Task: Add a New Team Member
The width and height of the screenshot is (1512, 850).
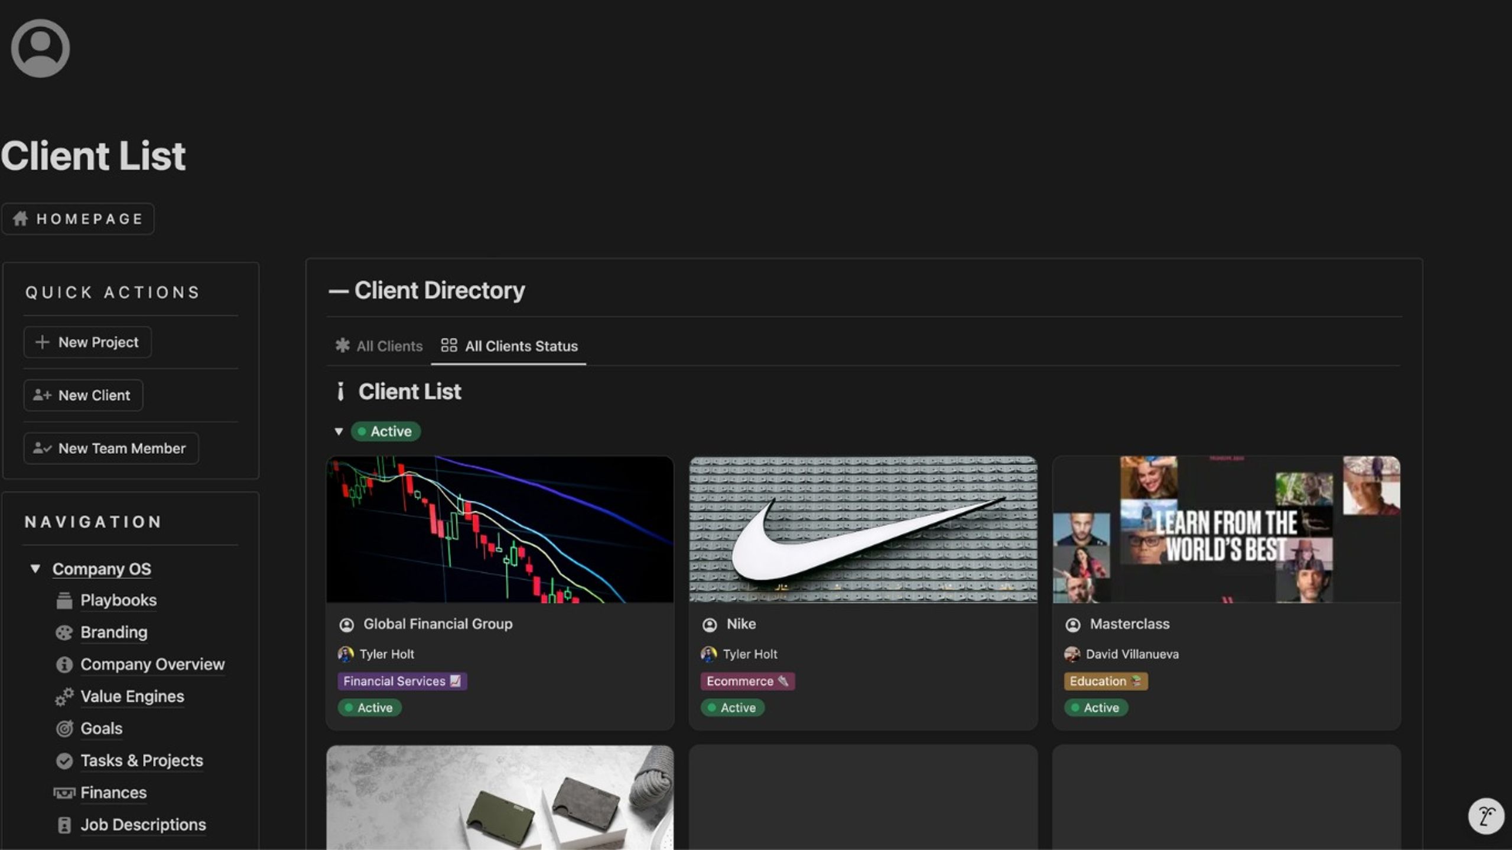Action: [x=111, y=449]
